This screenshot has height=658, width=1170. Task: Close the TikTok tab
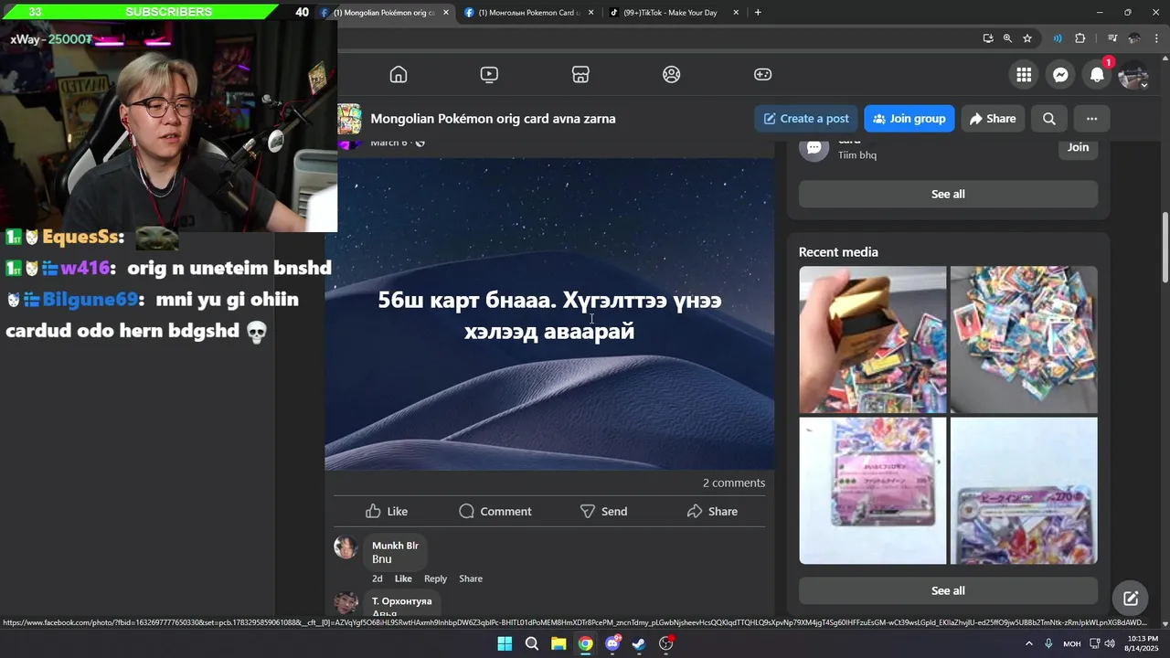[736, 13]
